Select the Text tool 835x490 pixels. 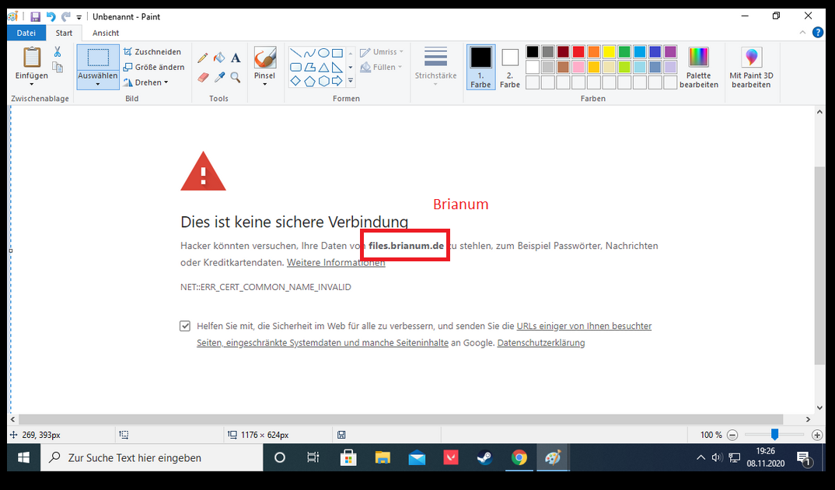(x=236, y=58)
